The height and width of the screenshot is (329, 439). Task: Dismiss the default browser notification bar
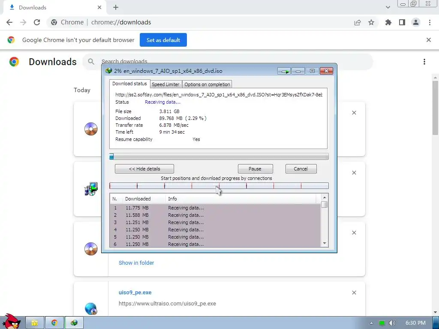(429, 40)
